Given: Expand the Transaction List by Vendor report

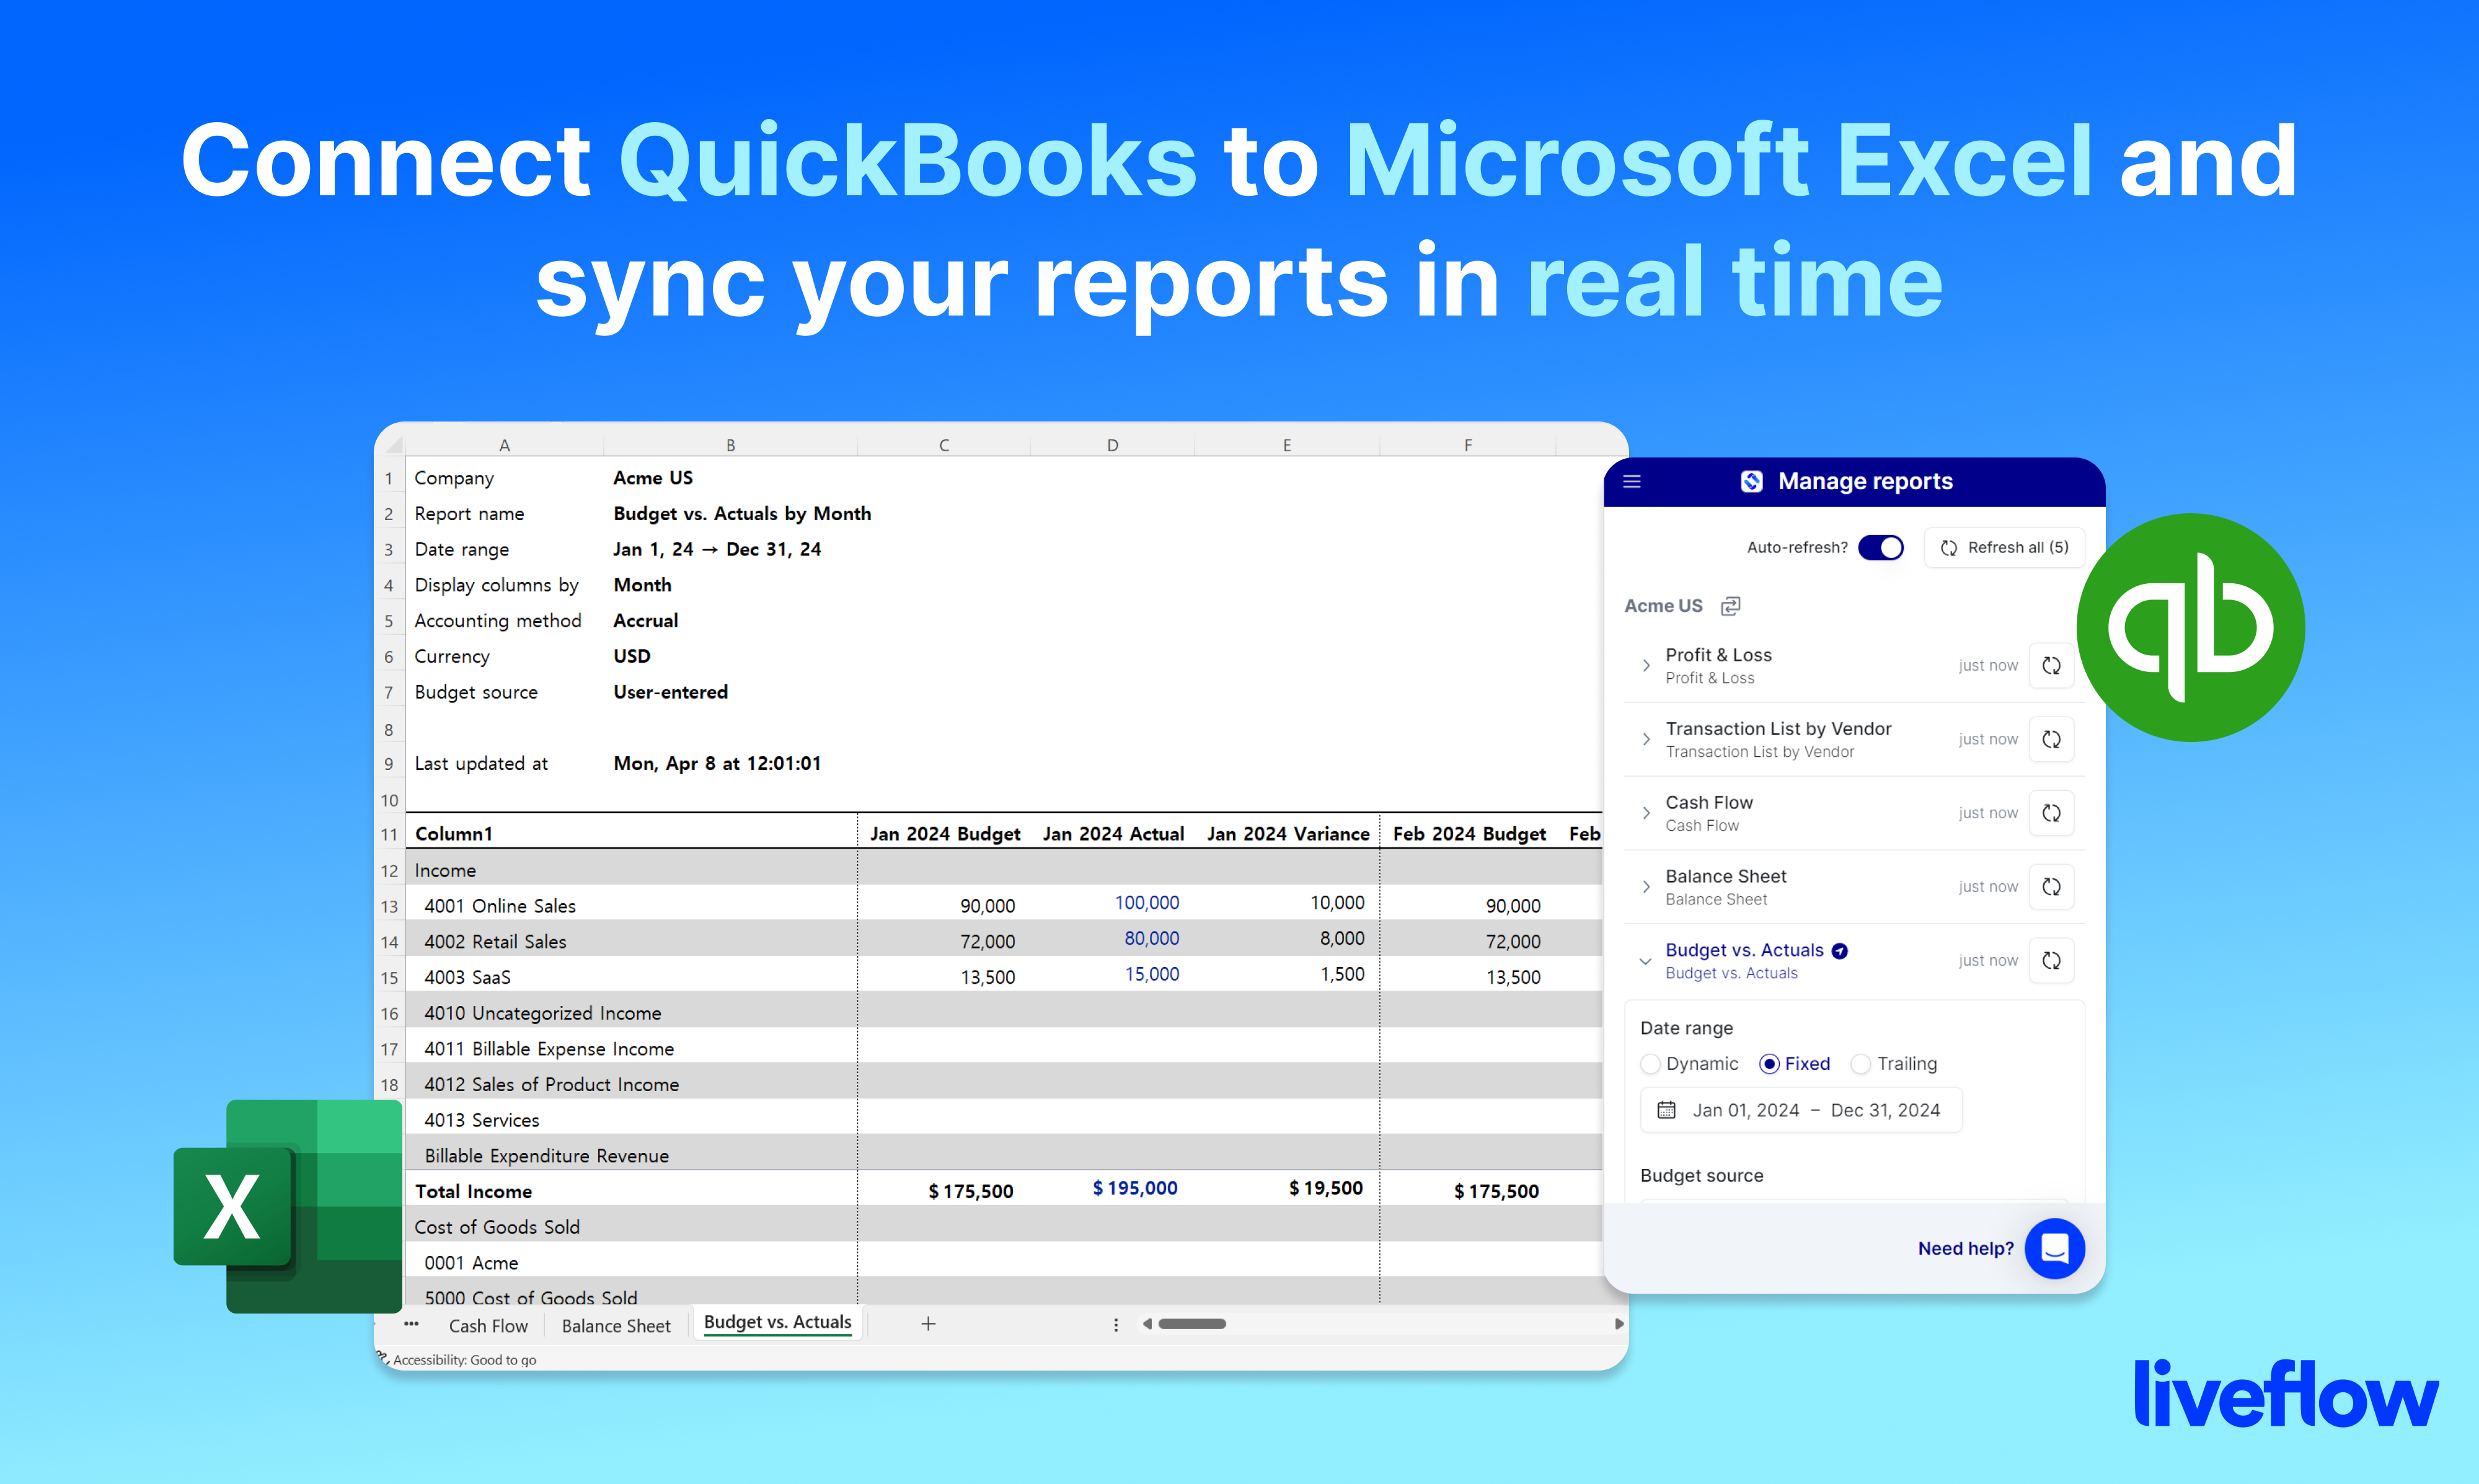Looking at the screenshot, I should [x=1646, y=740].
